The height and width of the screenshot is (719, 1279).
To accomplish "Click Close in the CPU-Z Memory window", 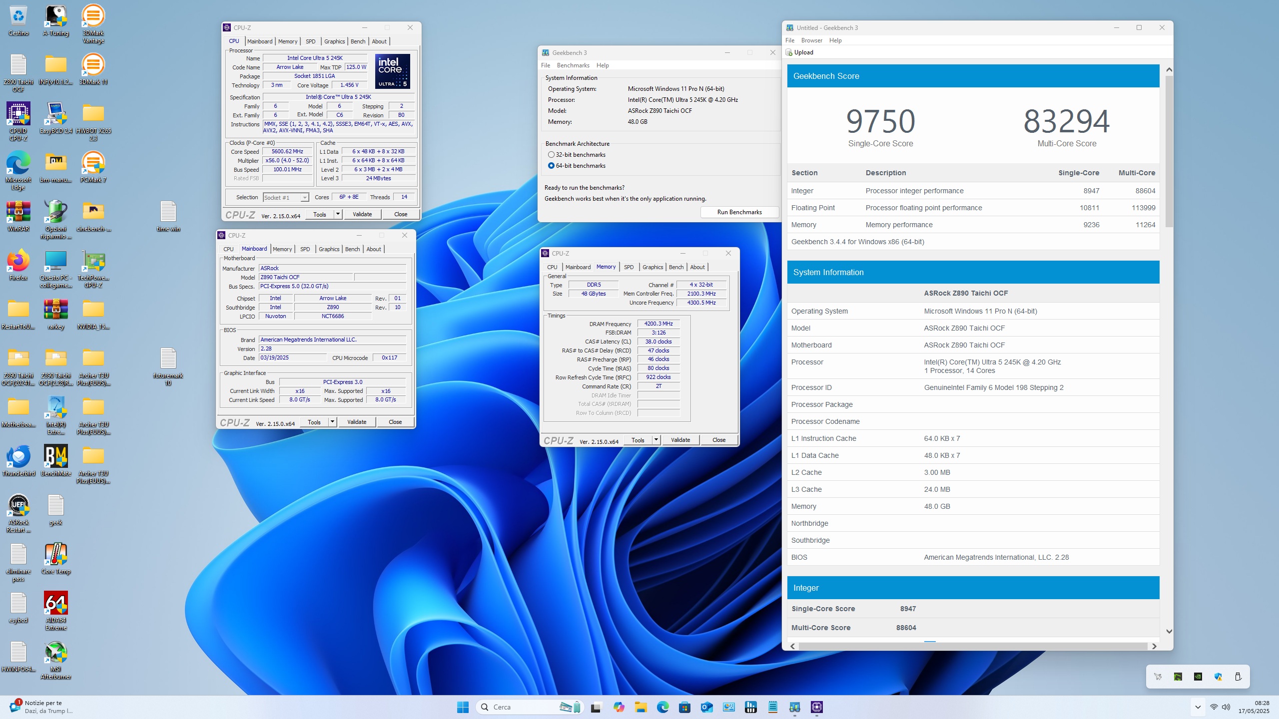I will tap(719, 440).
